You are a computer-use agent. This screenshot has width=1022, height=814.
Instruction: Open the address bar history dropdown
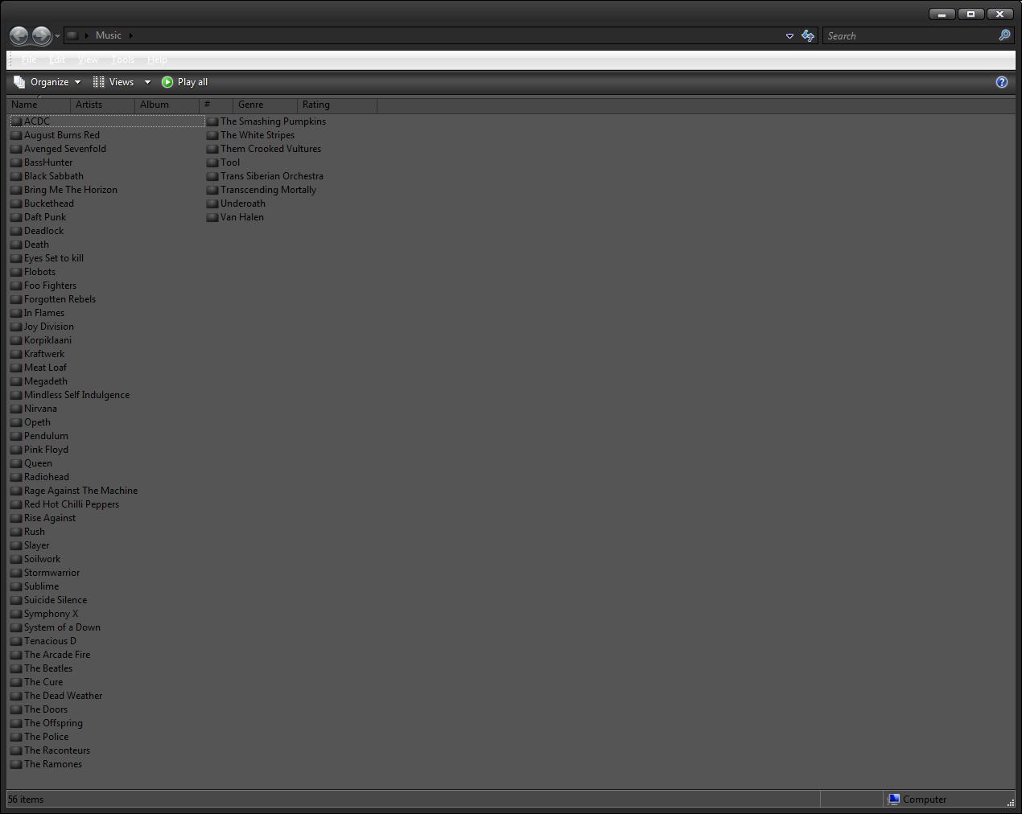click(789, 35)
